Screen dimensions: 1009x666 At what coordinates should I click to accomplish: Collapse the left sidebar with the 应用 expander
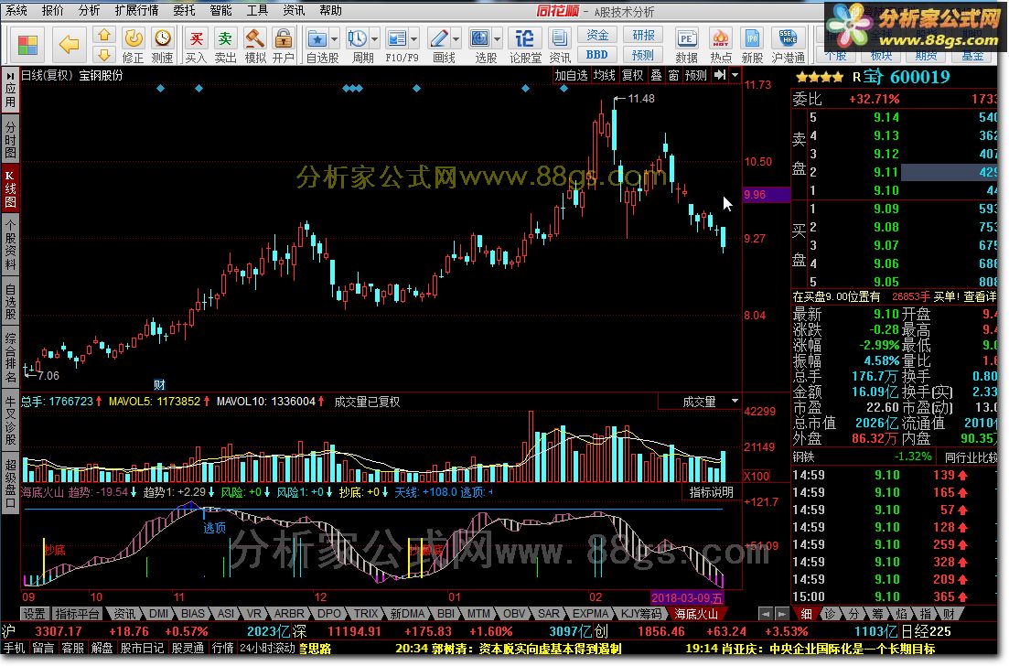click(x=10, y=89)
